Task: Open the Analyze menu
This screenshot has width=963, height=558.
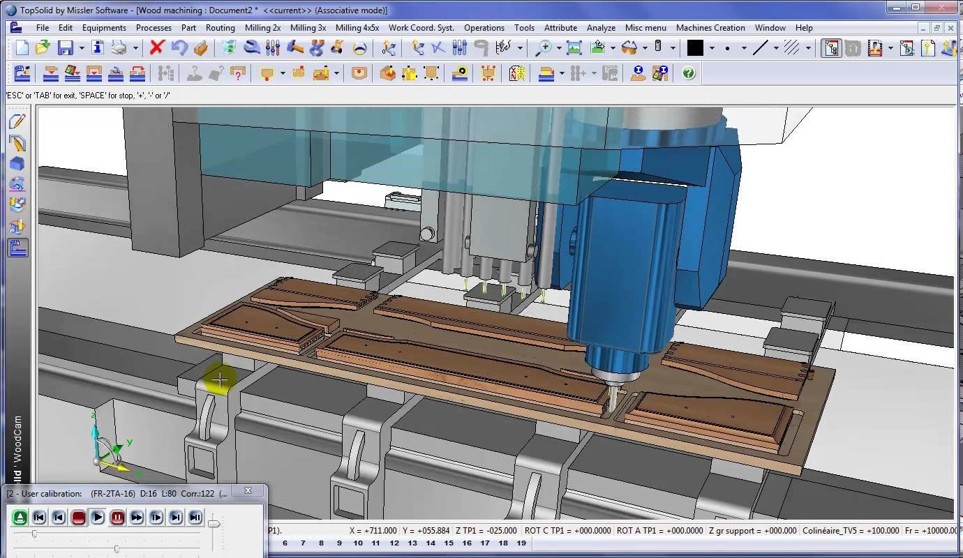Action: point(601,28)
